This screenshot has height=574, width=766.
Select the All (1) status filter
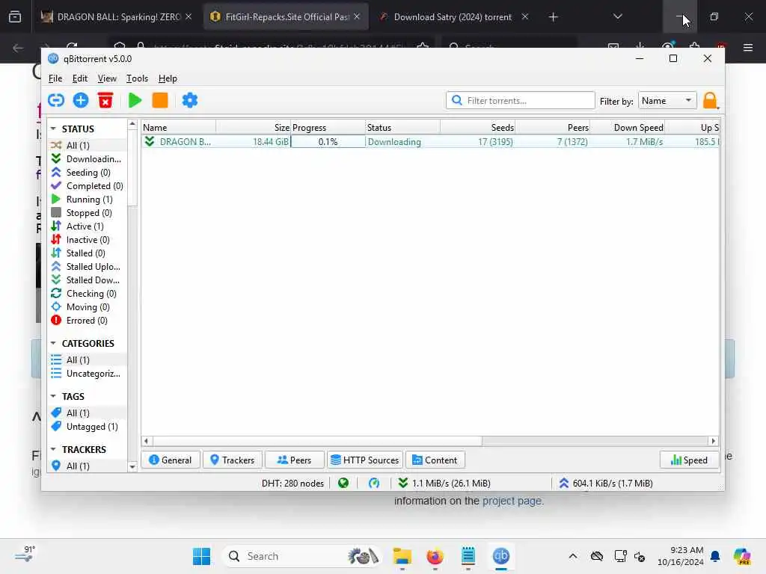click(x=88, y=146)
